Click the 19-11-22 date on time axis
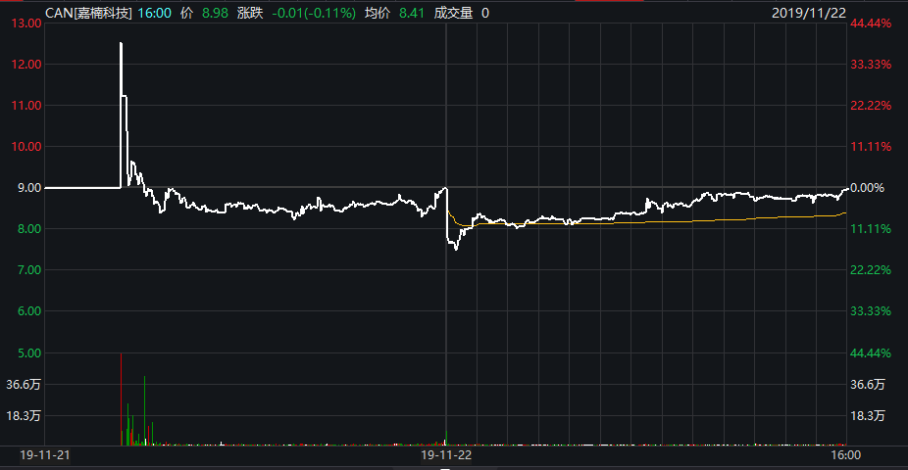This screenshot has height=470, width=908. 446,455
